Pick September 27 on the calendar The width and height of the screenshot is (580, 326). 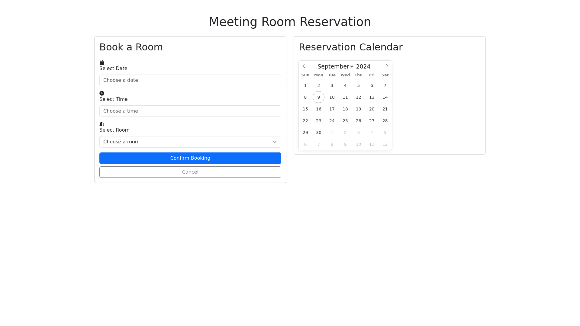(x=372, y=121)
